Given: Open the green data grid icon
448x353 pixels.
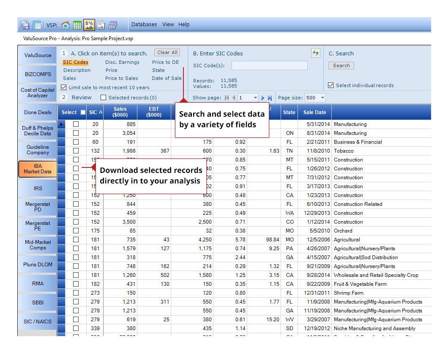Looking at the screenshot, I should (x=77, y=25).
